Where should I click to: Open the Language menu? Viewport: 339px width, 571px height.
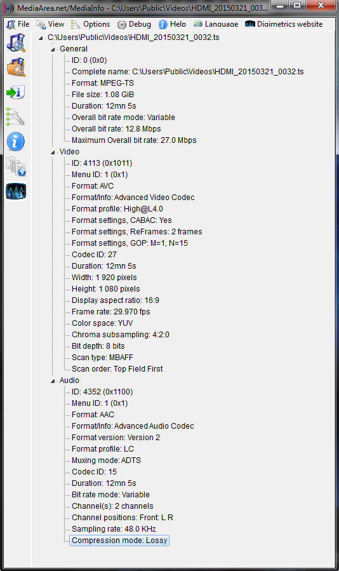(216, 24)
